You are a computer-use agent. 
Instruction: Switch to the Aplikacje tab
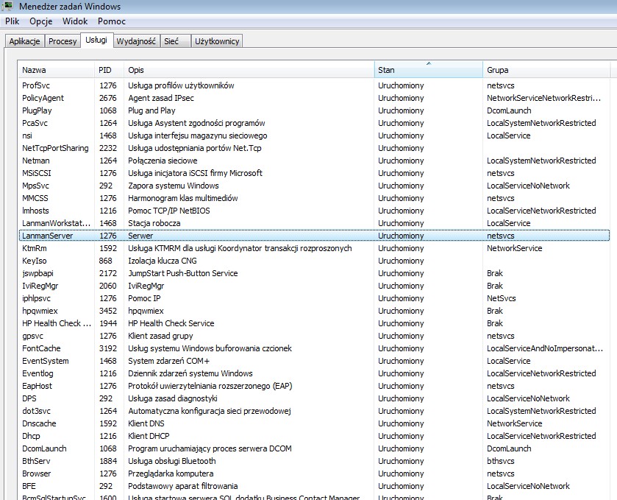point(24,41)
